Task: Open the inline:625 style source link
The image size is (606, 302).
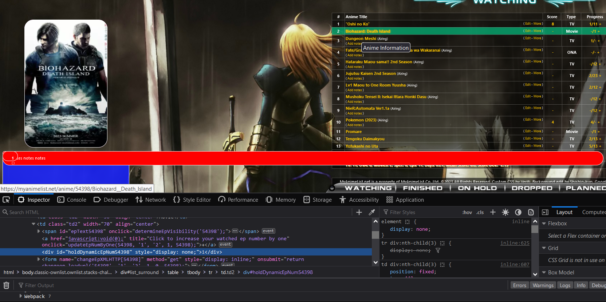Action: (515, 243)
